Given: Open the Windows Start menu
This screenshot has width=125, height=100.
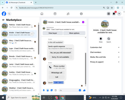Looking at the screenshot, I should click(x=3, y=97).
